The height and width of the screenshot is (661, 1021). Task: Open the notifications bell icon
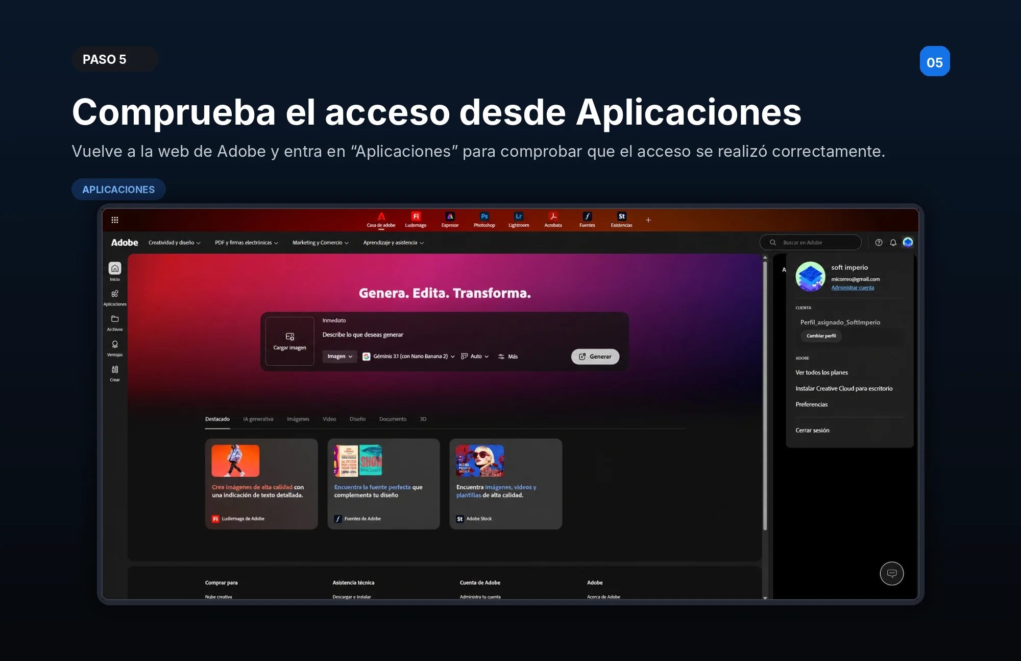(x=893, y=243)
